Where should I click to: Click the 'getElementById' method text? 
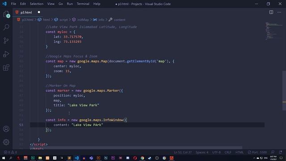coord(141,61)
